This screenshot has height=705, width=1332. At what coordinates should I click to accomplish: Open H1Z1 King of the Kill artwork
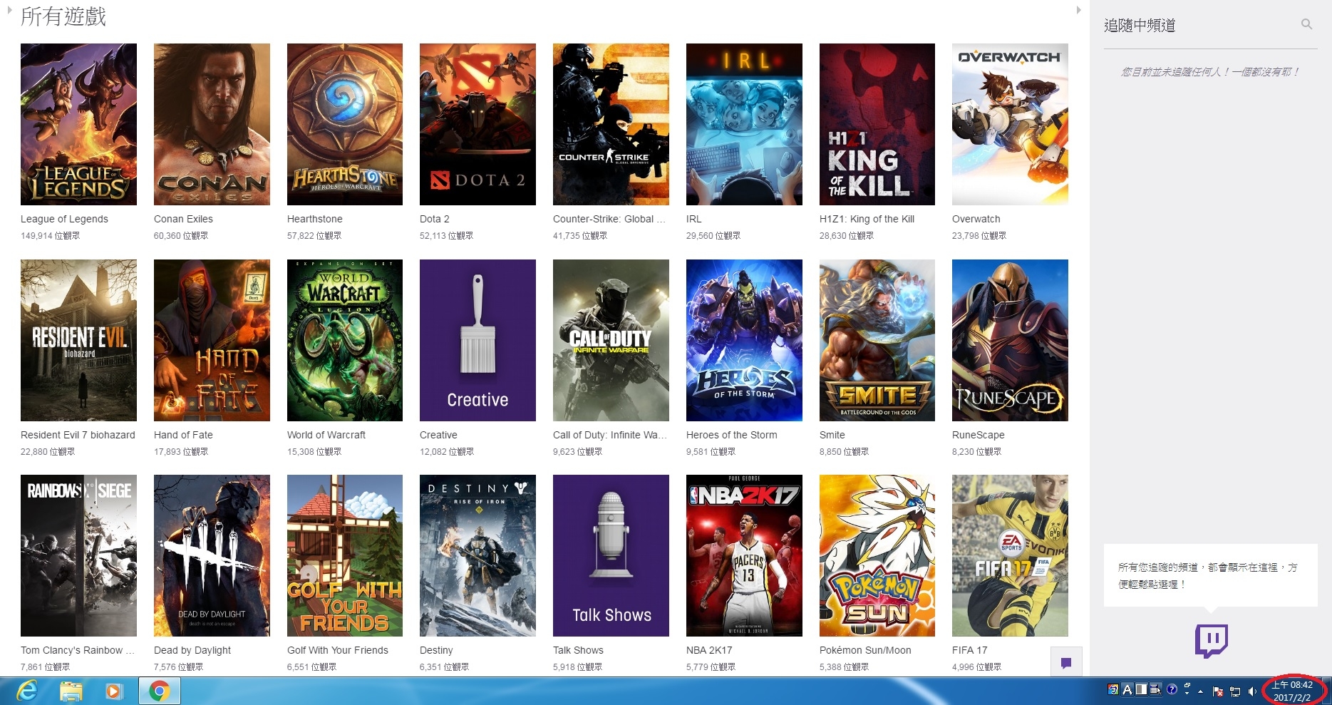point(877,124)
